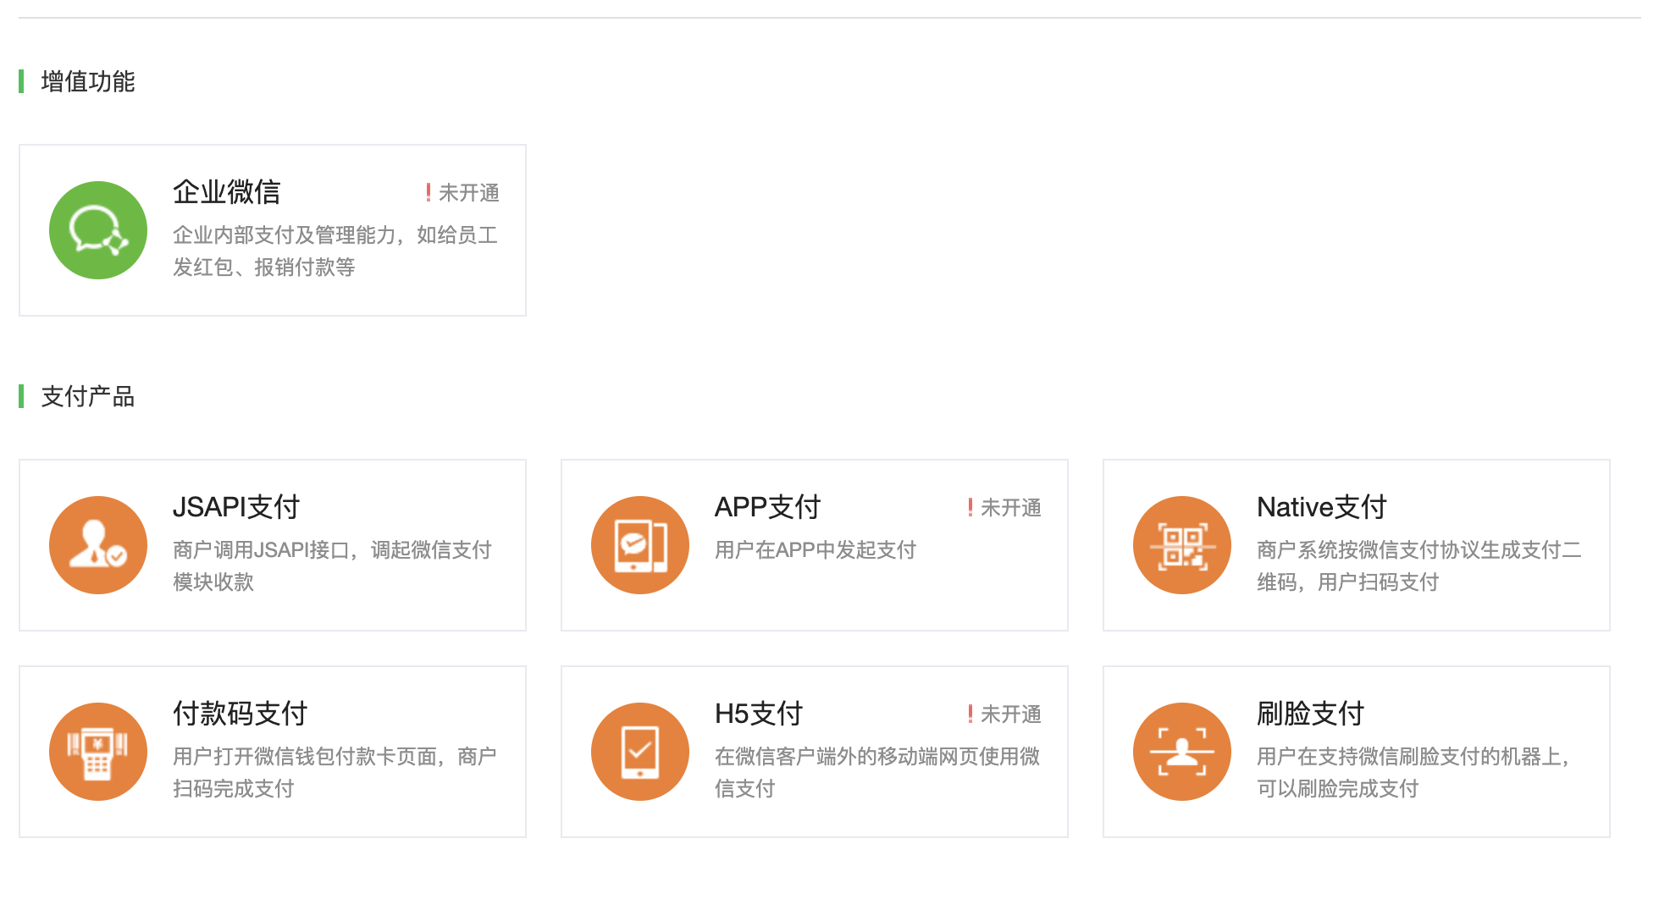Open the Native支付 product title
This screenshot has width=1670, height=899.
(x=1322, y=507)
